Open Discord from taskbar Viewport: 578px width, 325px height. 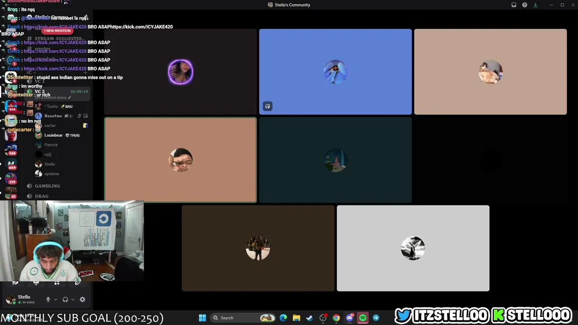(349, 318)
